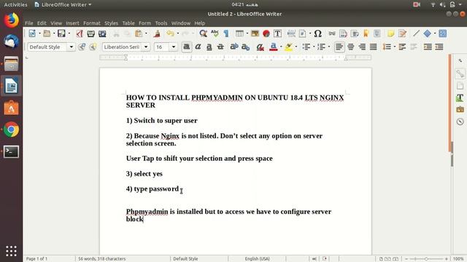Screen dimensions: 467x262
Task: Apply red font color swatch
Action: [x=274, y=47]
